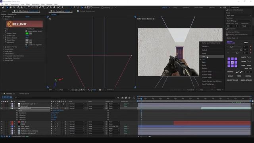Click the snapshot camera icon in viewer

pyautogui.click(x=100, y=90)
